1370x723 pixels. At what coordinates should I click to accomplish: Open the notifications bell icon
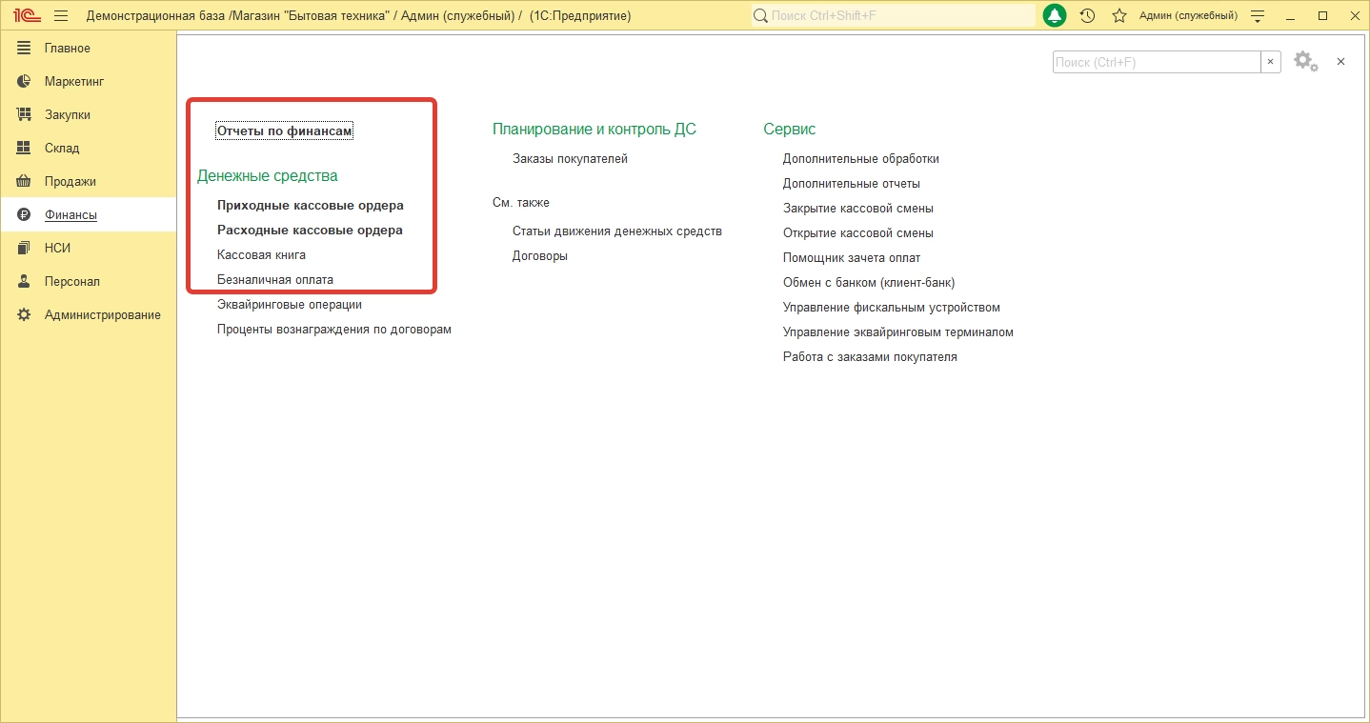[x=1055, y=16]
